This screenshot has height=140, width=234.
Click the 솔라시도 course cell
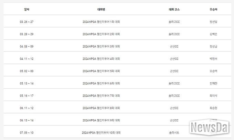[174, 133]
